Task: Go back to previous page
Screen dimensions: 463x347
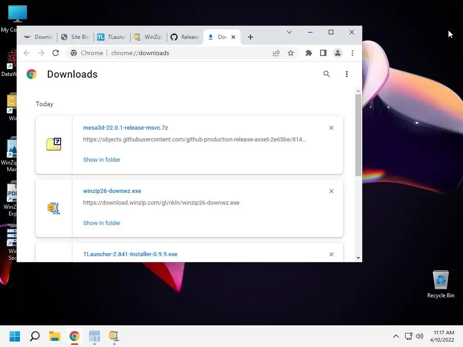Action: coord(27,53)
